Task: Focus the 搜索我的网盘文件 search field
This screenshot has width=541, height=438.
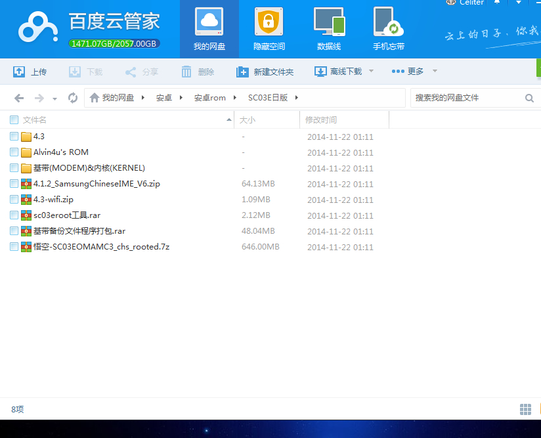Action: coord(467,98)
